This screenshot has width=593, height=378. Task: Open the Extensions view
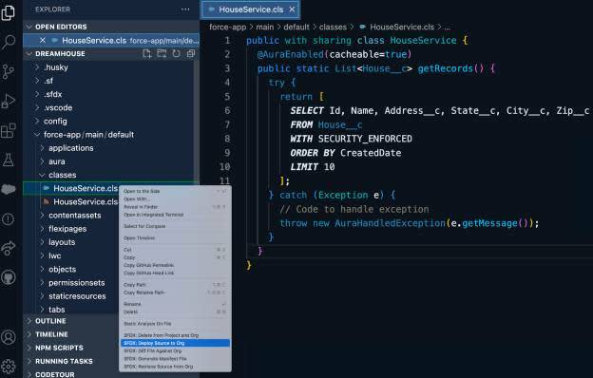[x=9, y=131]
